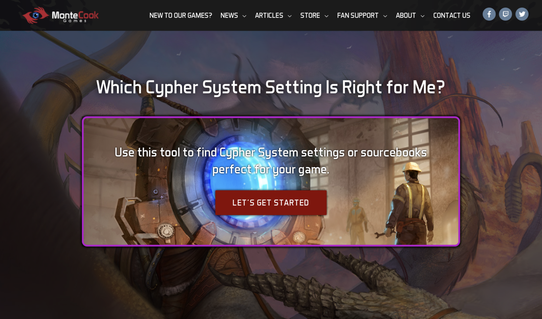Expand the About dropdown chevron
This screenshot has width=542, height=319.
tap(422, 16)
